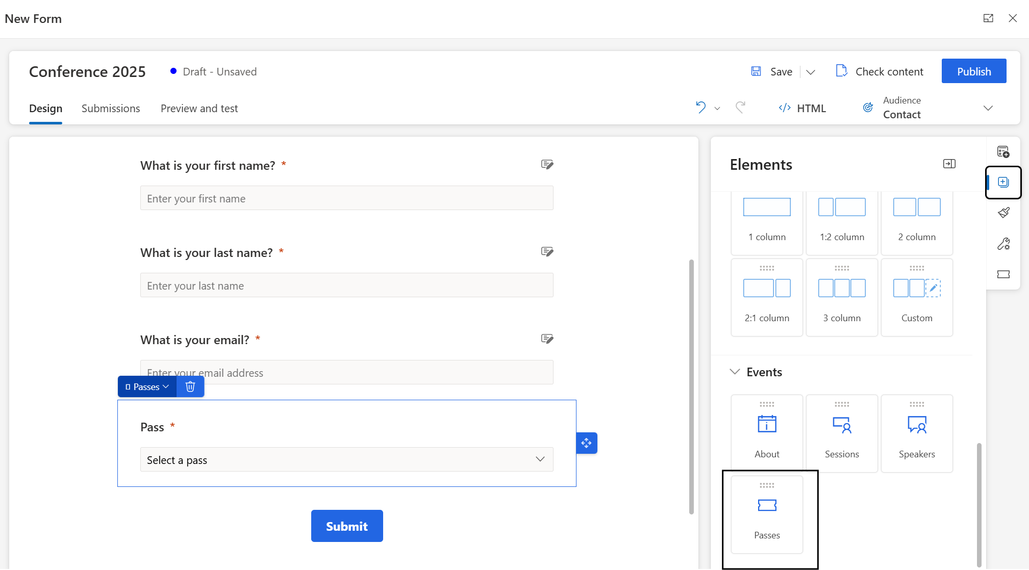This screenshot has width=1029, height=570.
Task: Collapse the Events section
Action: tap(735, 372)
